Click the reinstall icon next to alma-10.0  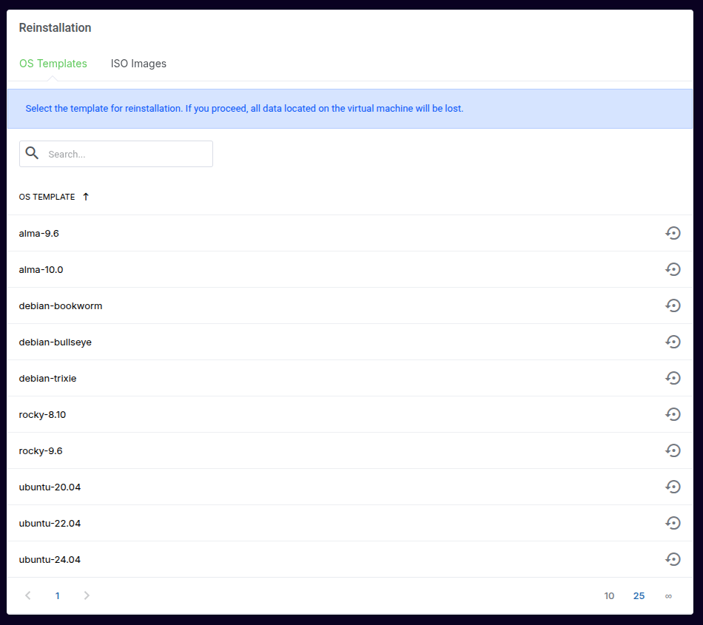(x=673, y=269)
